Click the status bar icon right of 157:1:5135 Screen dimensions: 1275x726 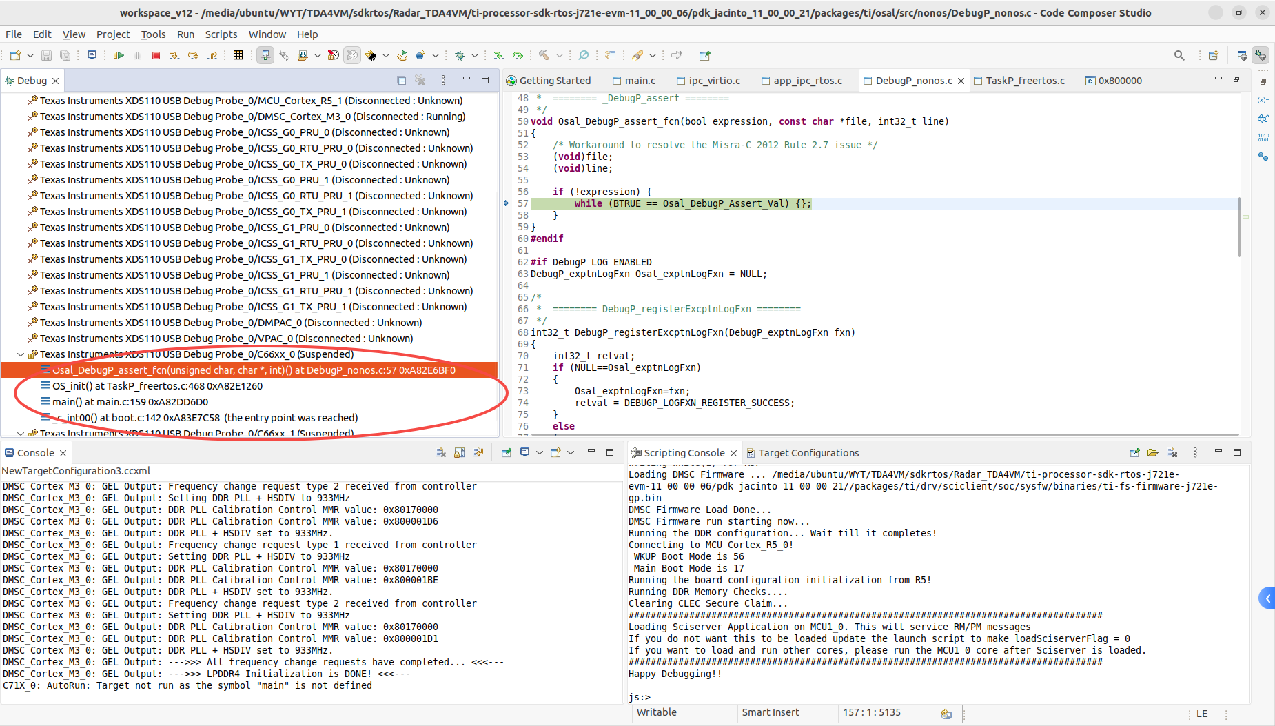[946, 714]
